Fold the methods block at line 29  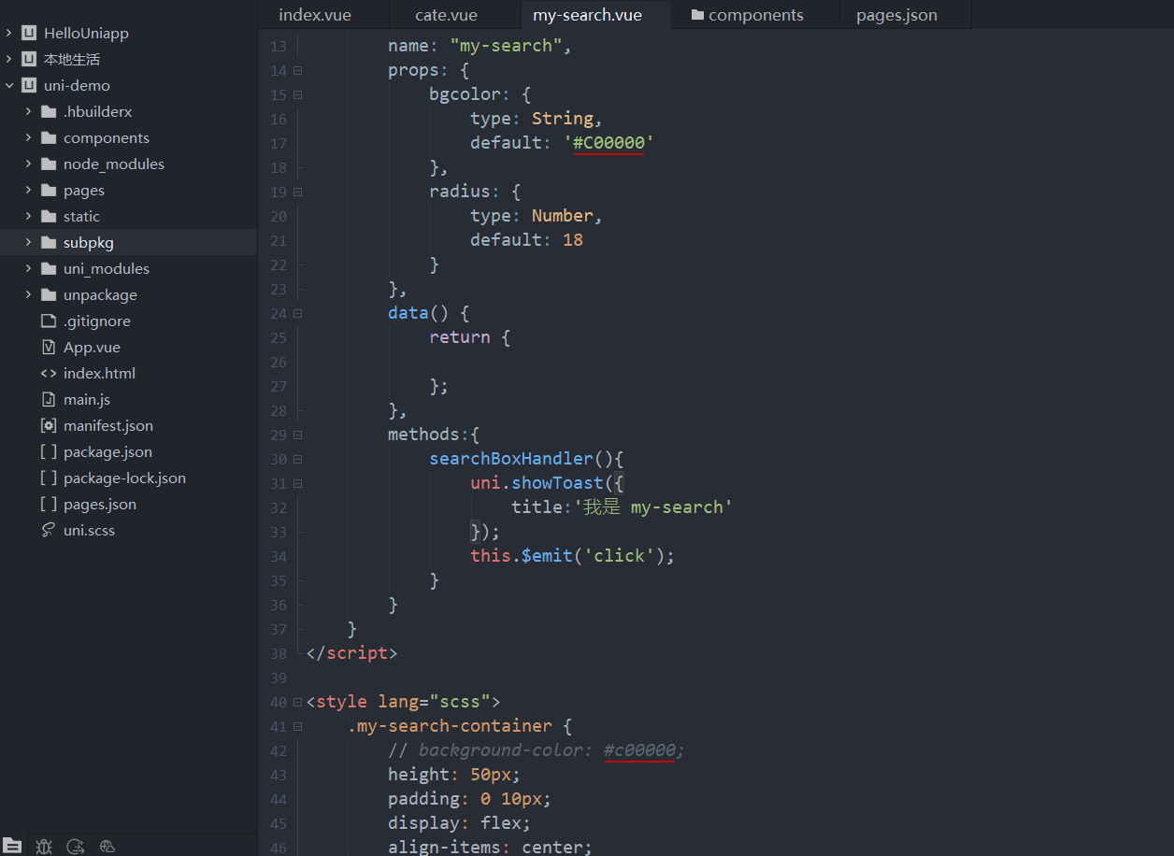pyautogui.click(x=297, y=435)
